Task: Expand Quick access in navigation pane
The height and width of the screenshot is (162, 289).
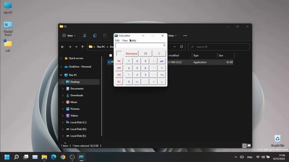Action: pyautogui.click(x=61, y=58)
